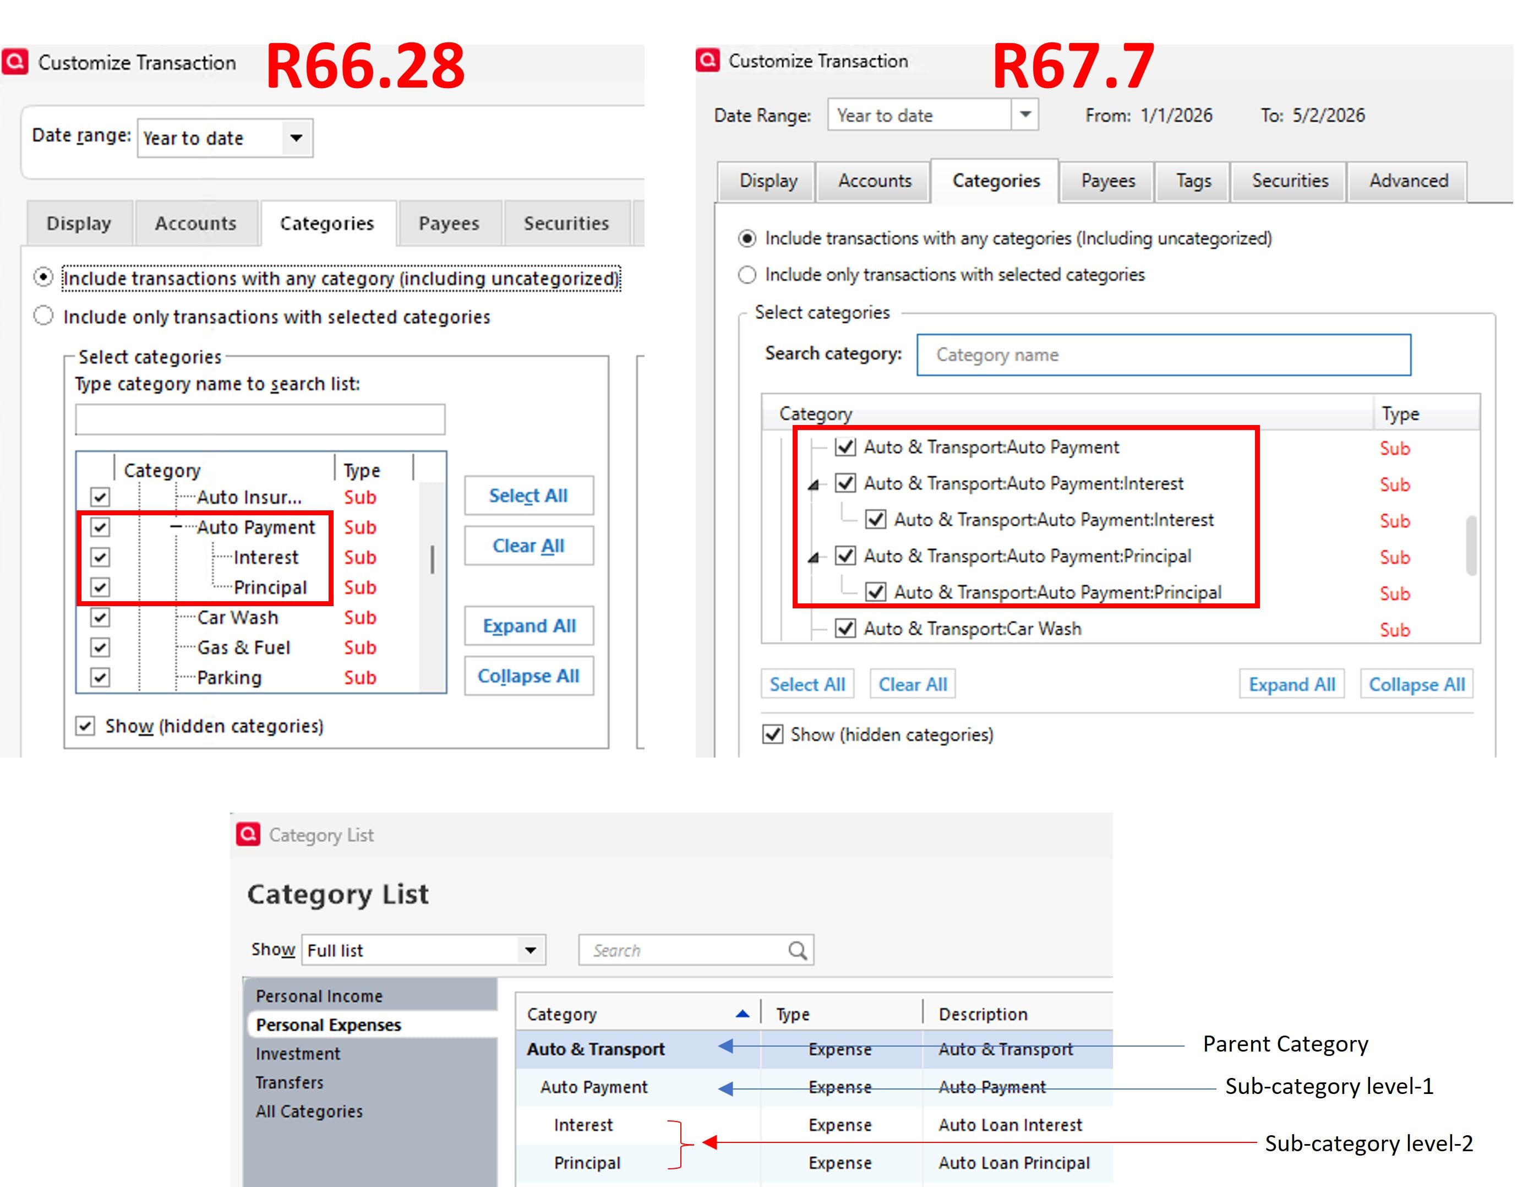
Task: Uncheck the Auto & Transport:Car Wash checkbox
Action: [x=845, y=628]
